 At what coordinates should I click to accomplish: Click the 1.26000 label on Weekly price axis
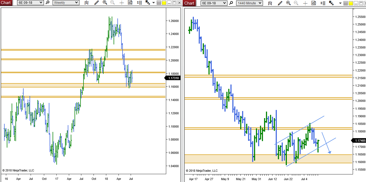[174, 21]
